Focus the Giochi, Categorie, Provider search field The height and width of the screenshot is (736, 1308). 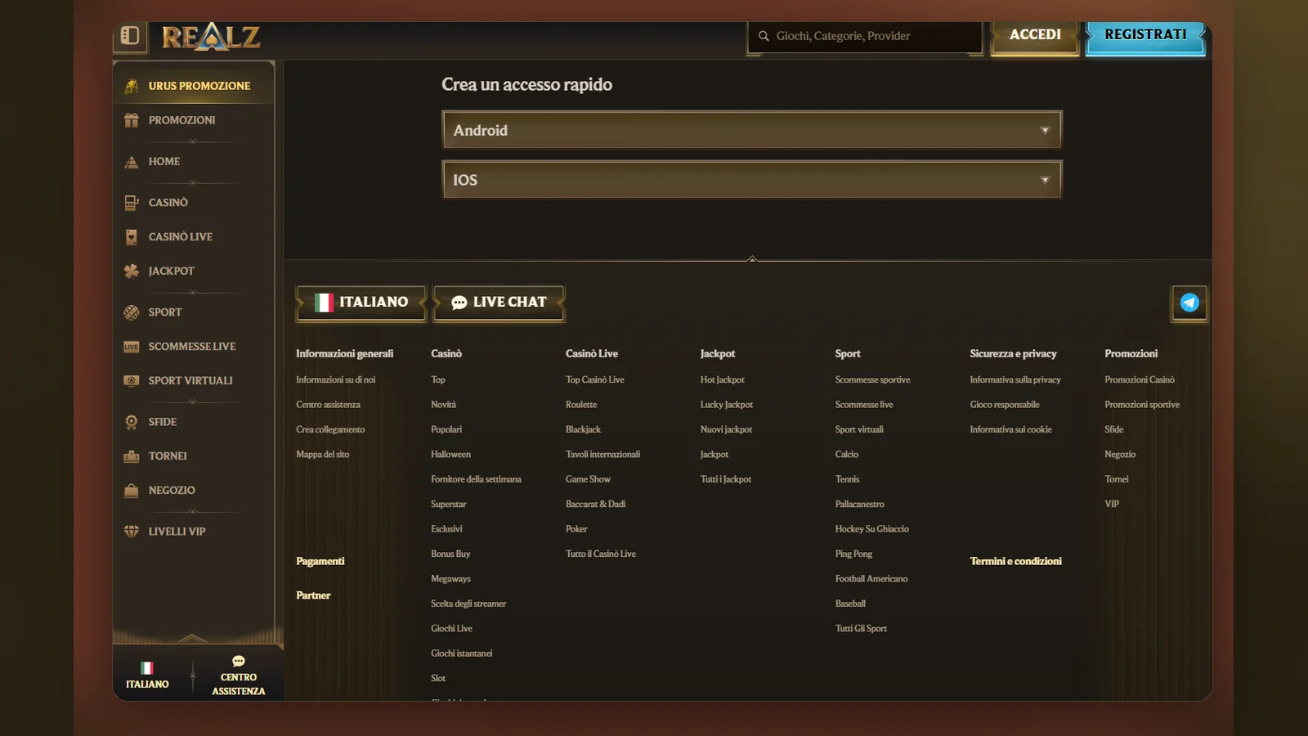tap(865, 36)
